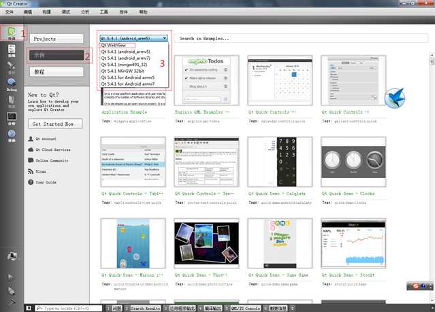Click the Search in Examples field

(x=301, y=39)
